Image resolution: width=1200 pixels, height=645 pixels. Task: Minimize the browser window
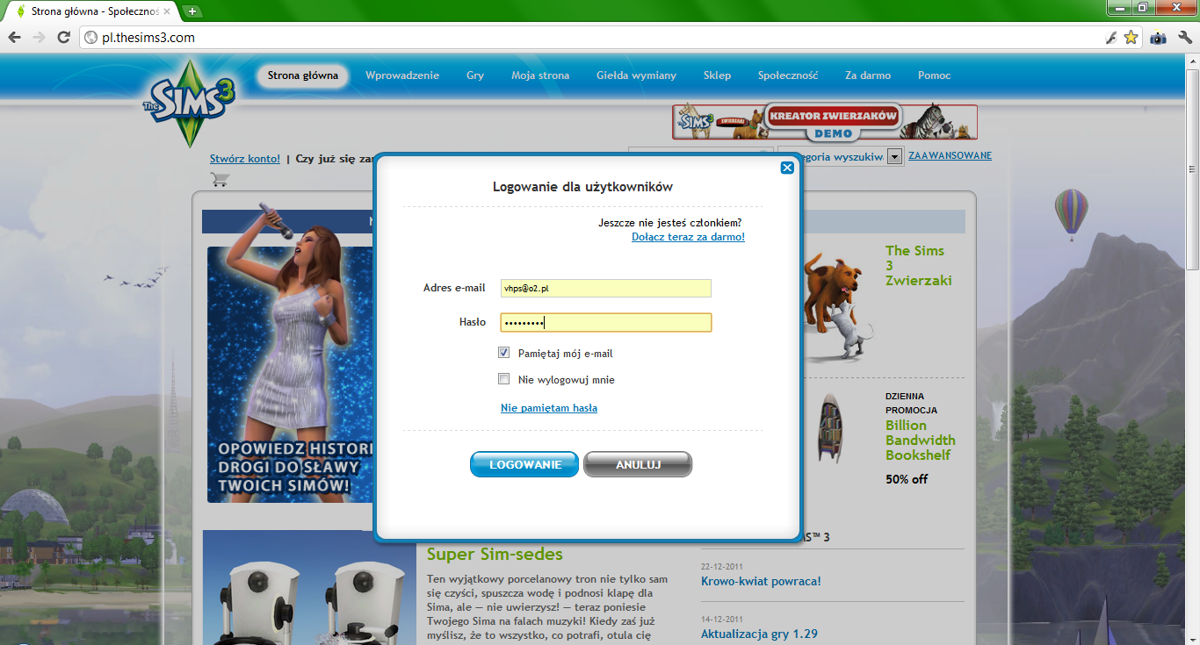click(1118, 8)
